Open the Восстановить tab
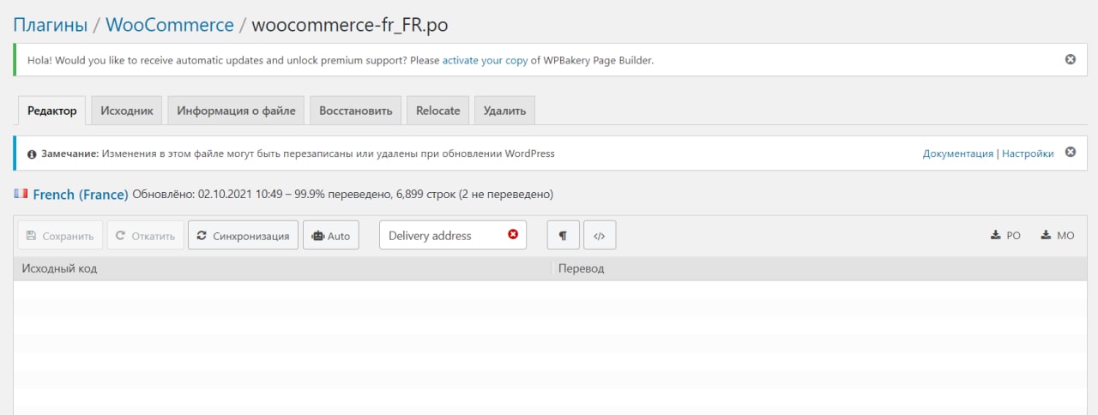The image size is (1098, 415). [355, 111]
